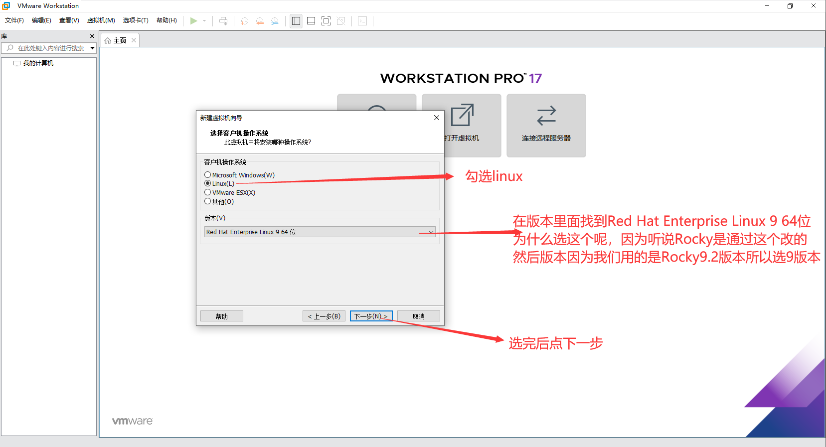Close the library panel with its X
Image resolution: width=826 pixels, height=447 pixels.
click(92, 36)
